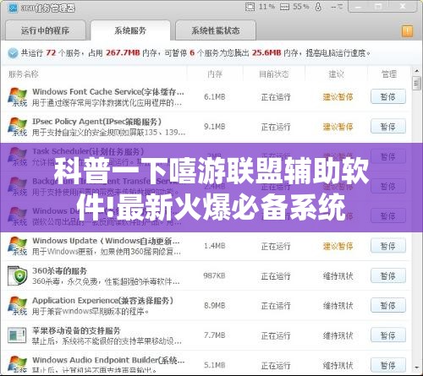
Task: Click the 360 Task Manager title icon
Action: pyautogui.click(x=13, y=8)
